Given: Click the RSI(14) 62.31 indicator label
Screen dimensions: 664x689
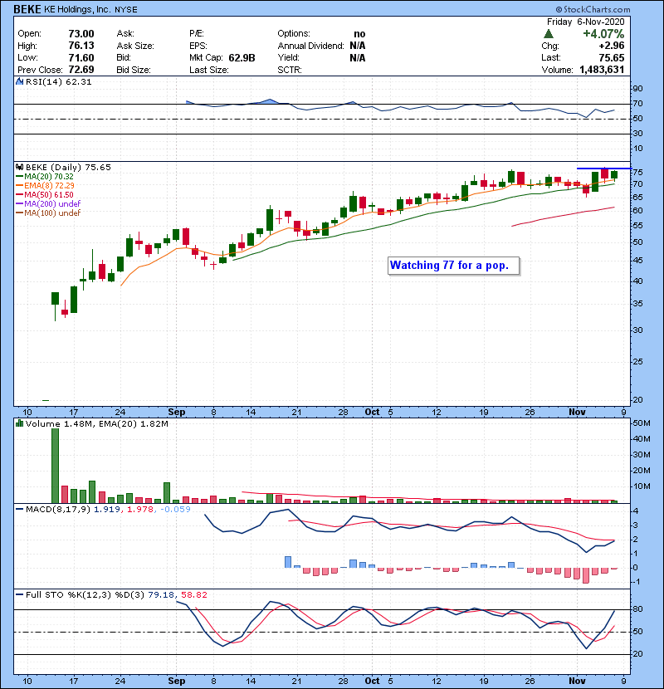Looking at the screenshot, I should 58,81.
